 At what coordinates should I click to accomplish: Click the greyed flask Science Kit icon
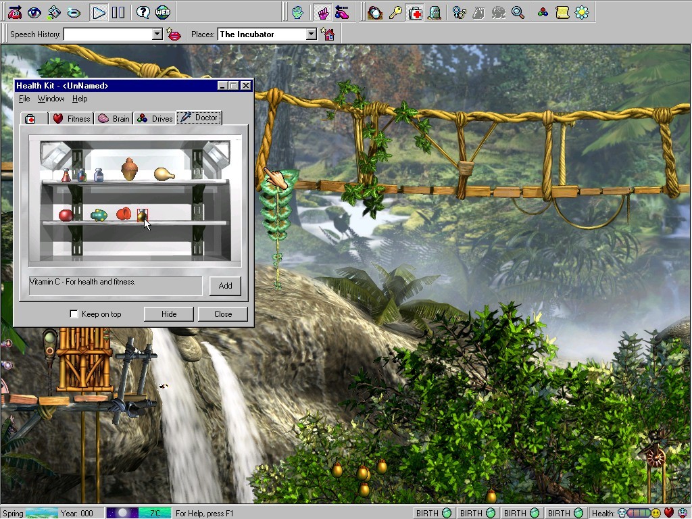(478, 12)
